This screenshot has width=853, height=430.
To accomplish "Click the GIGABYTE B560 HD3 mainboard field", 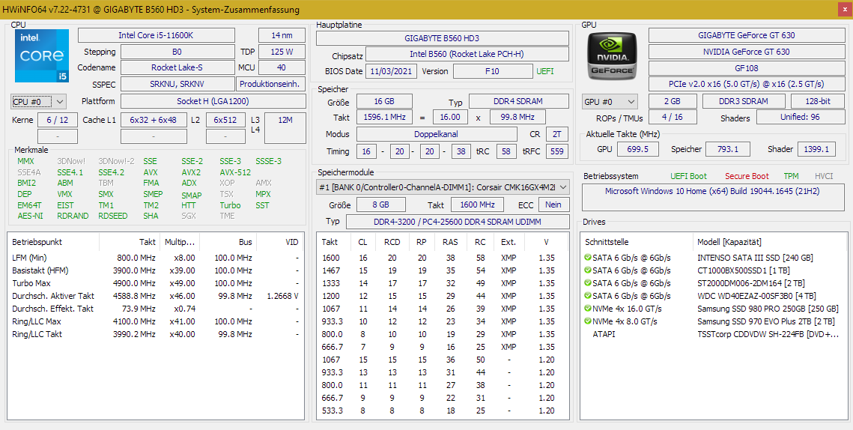I will tap(443, 38).
